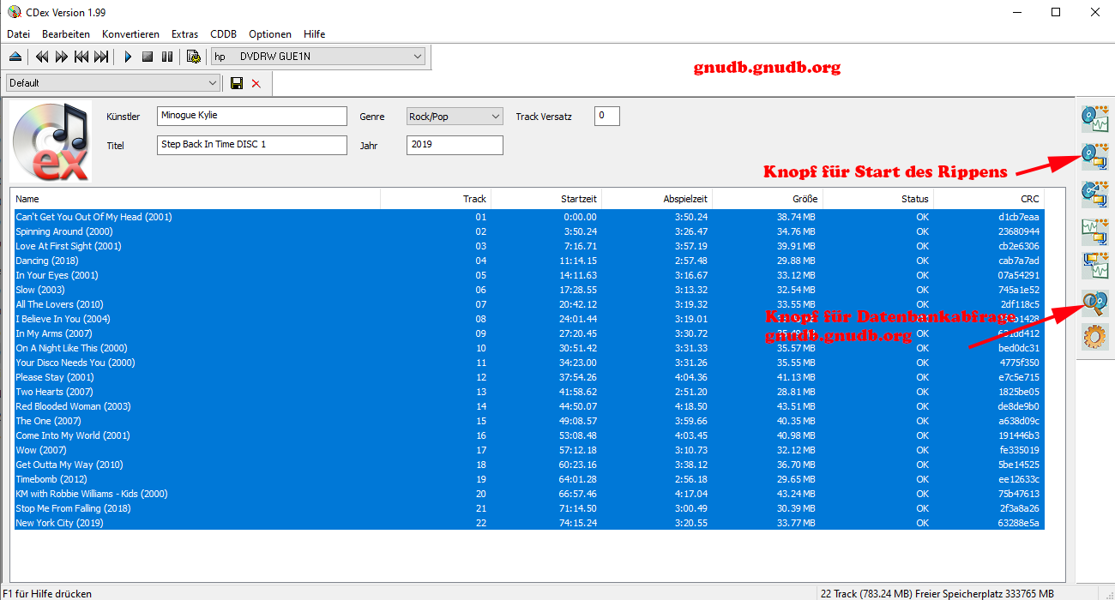Open settings with the orange gear icon
Viewport: 1115px width, 600px height.
[x=1095, y=337]
